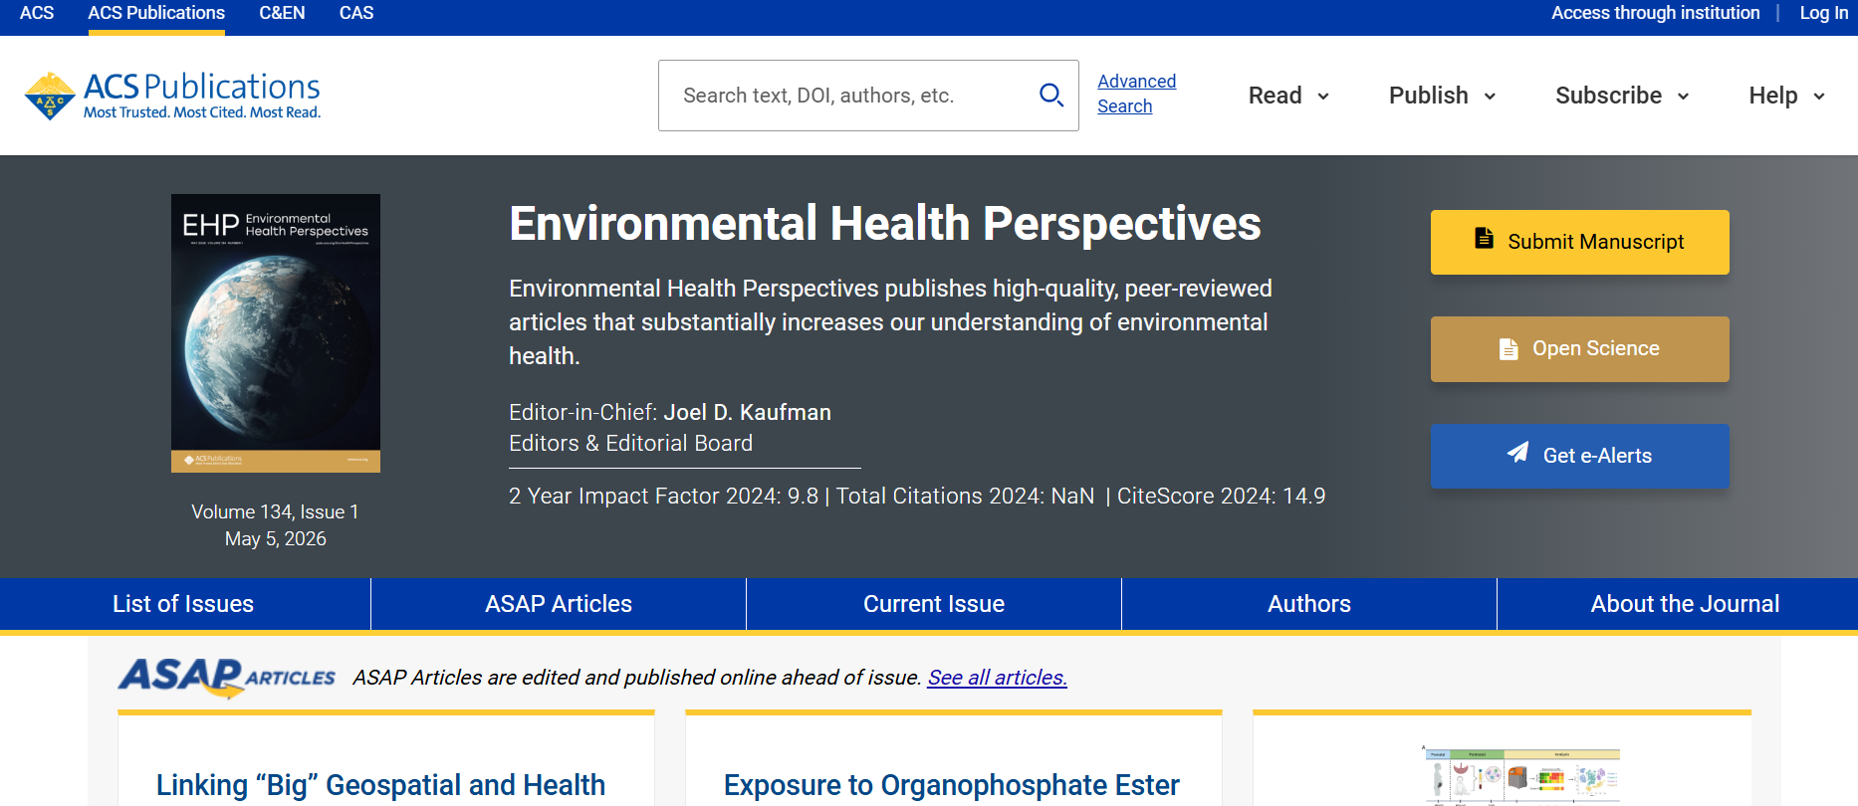The height and width of the screenshot is (806, 1858).
Task: Open the Authors tab
Action: click(x=1309, y=604)
